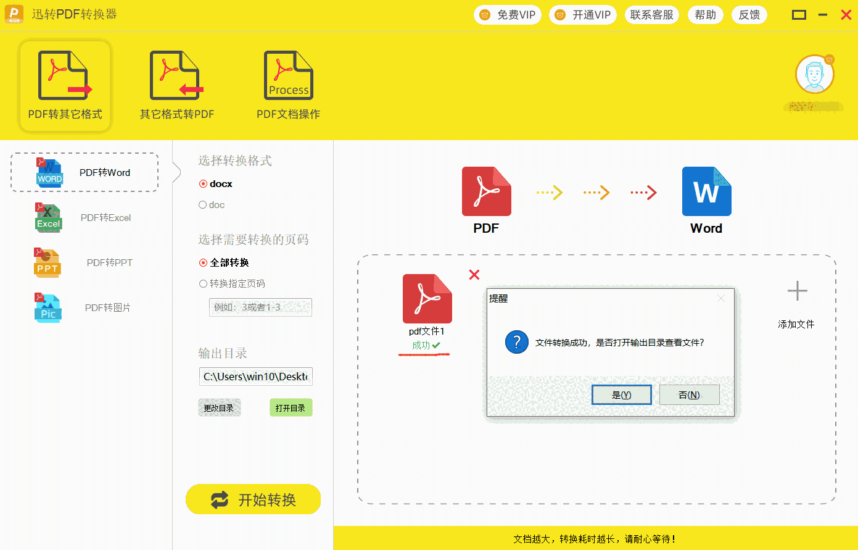The width and height of the screenshot is (858, 550).
Task: Select the docx output format
Action: [x=204, y=183]
